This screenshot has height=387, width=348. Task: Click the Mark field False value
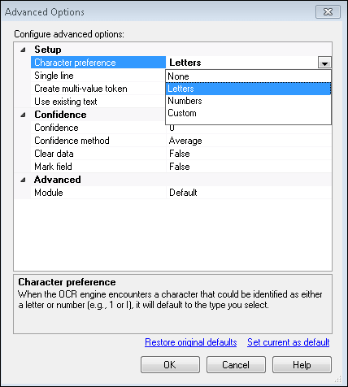pos(180,167)
